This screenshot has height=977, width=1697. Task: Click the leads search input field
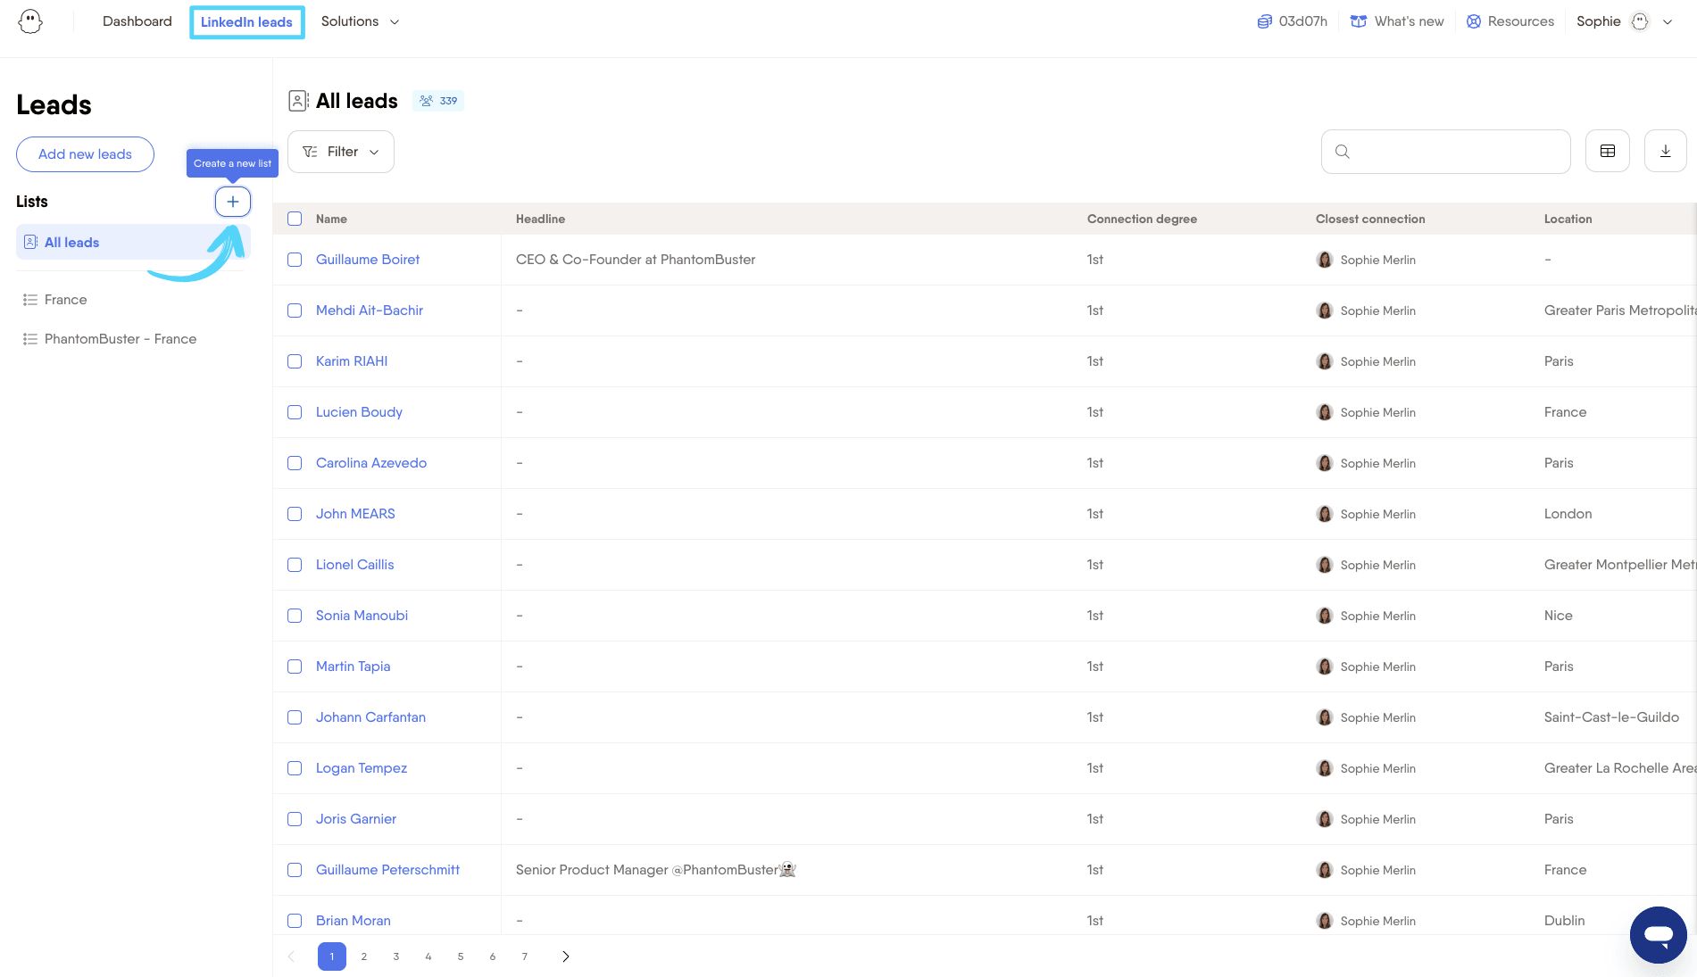click(1446, 152)
